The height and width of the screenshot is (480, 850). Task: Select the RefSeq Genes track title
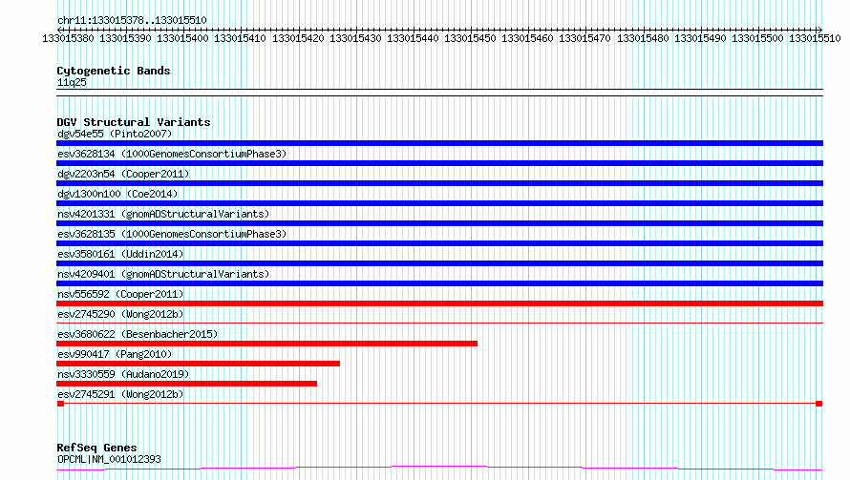(96, 448)
